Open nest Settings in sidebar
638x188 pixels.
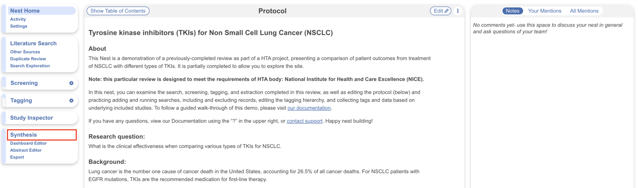click(19, 26)
